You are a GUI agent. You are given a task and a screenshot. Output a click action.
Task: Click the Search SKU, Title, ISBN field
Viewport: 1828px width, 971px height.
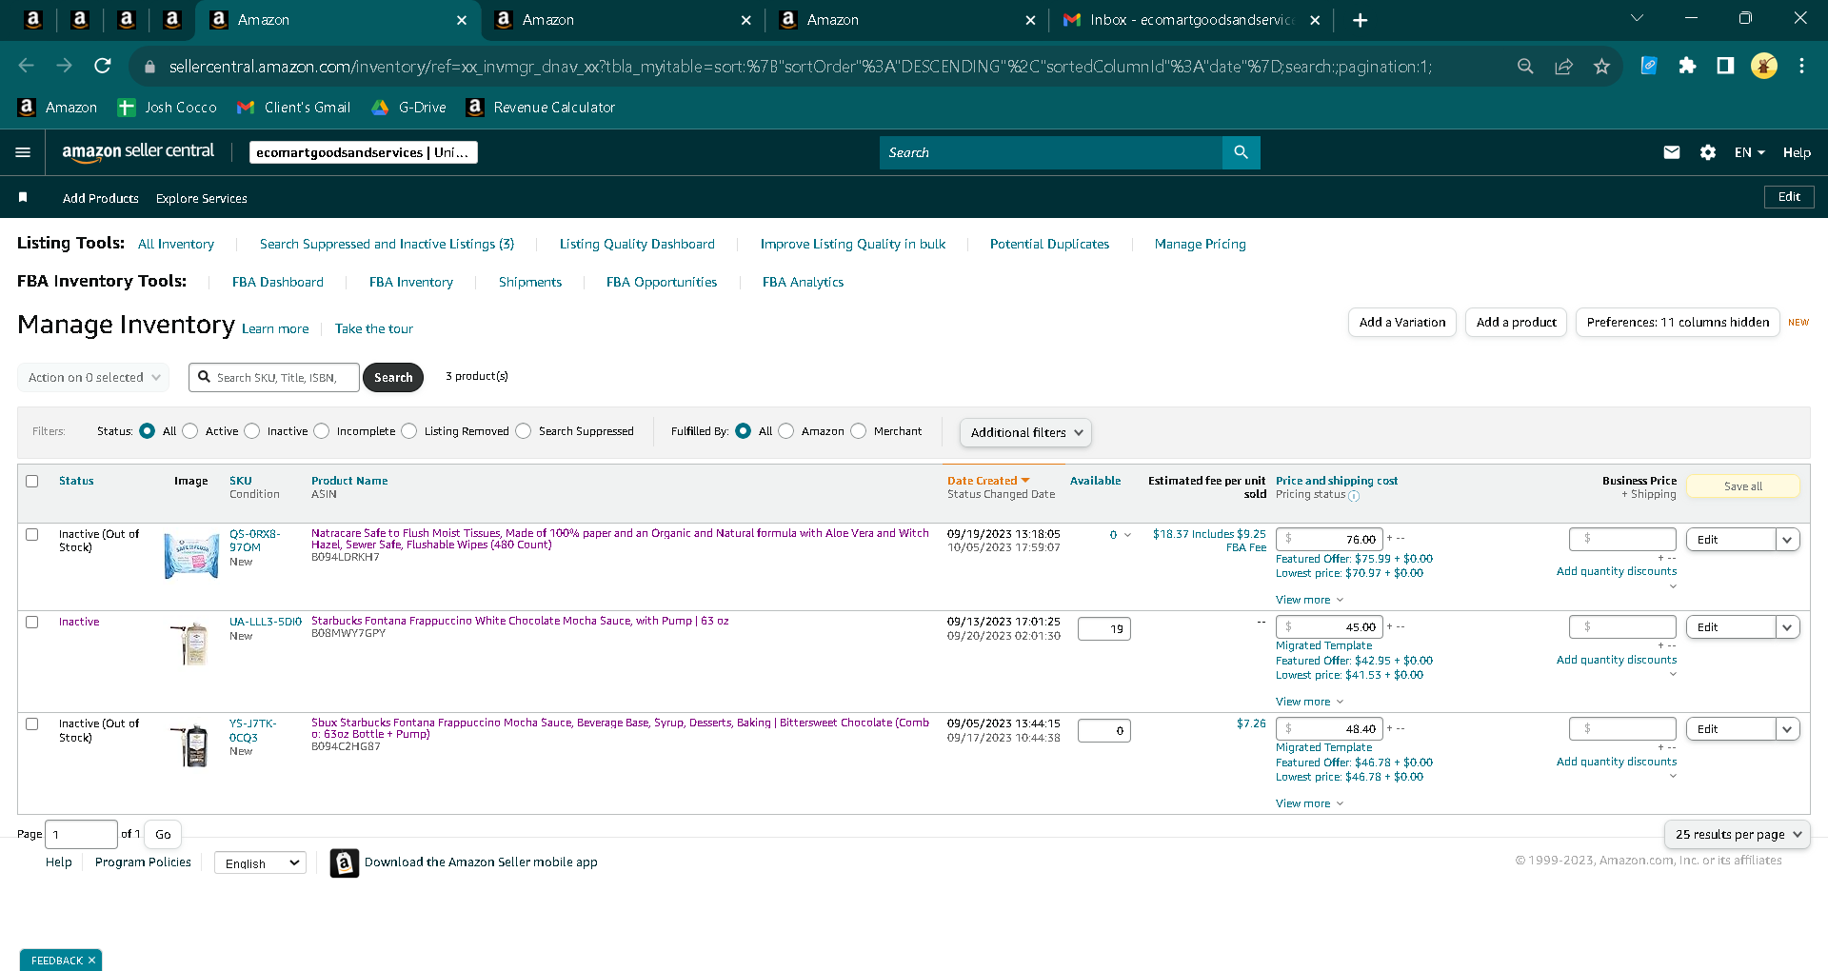click(274, 378)
